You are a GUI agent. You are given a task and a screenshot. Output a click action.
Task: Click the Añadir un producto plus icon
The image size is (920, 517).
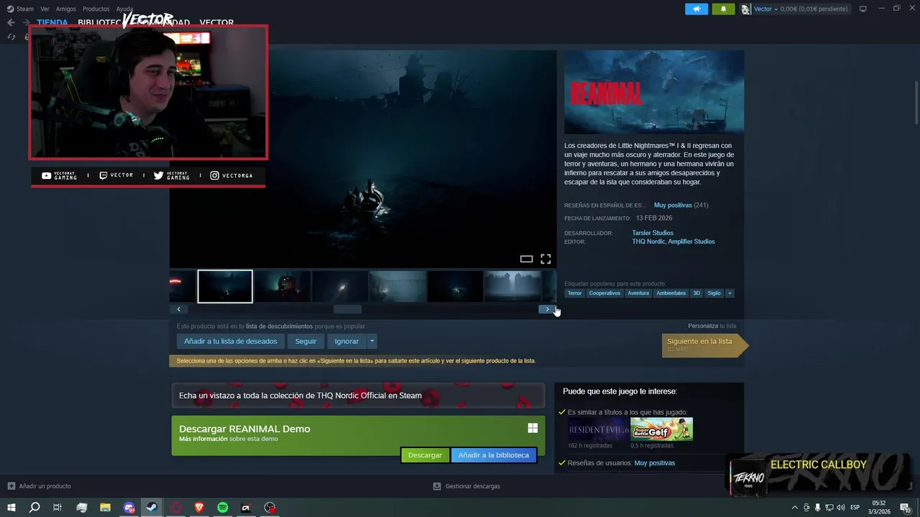point(11,486)
